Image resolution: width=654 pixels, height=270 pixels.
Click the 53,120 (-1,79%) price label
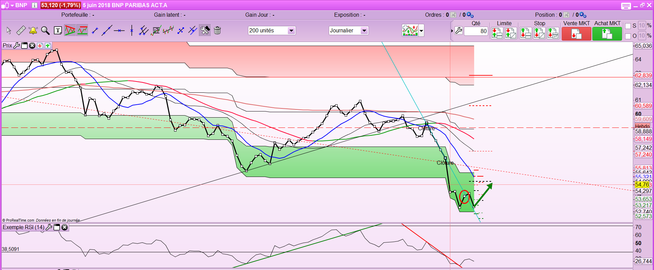(x=61, y=5)
